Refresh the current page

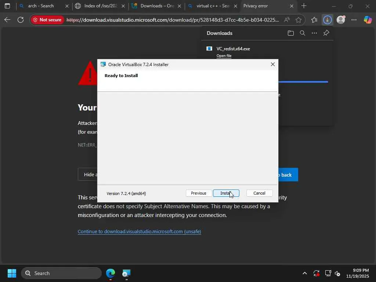21,20
